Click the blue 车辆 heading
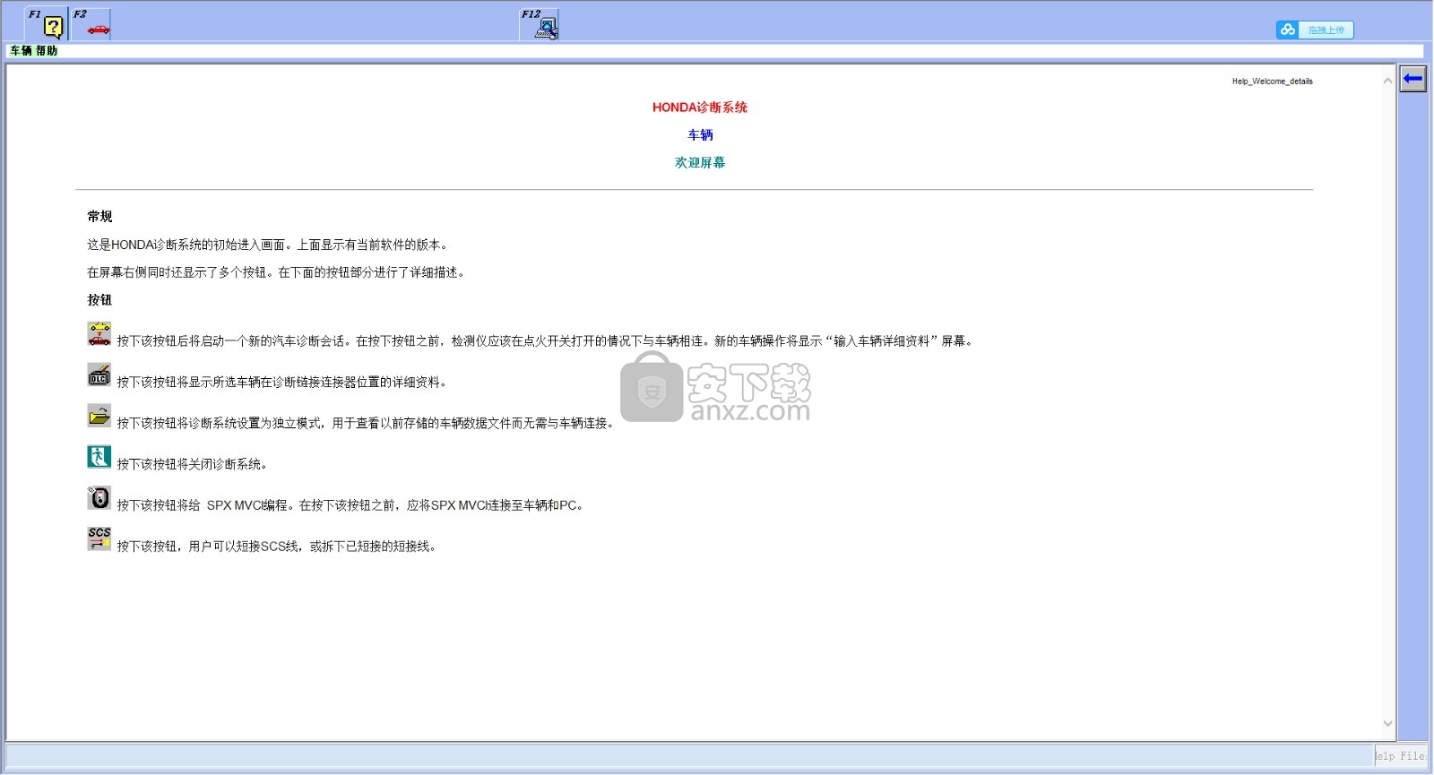The height and width of the screenshot is (775, 1434). (x=700, y=135)
